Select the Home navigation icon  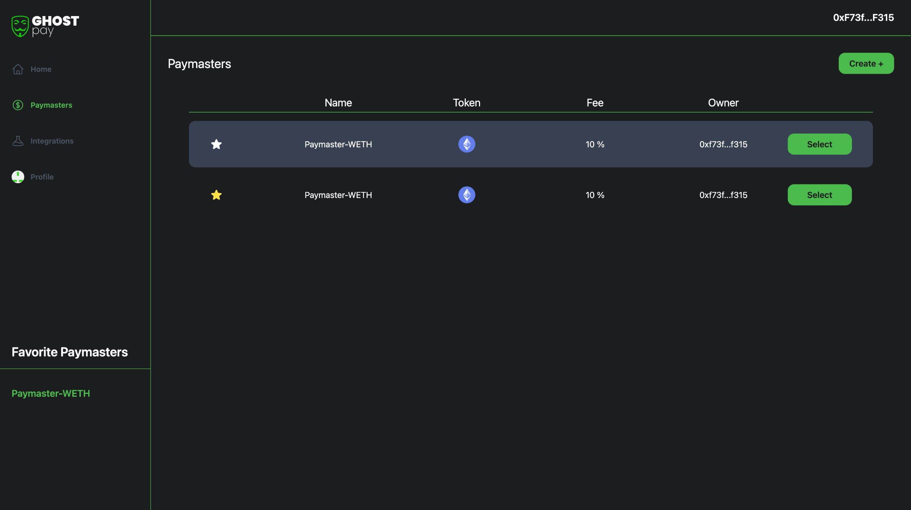17,69
